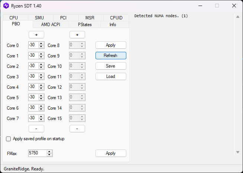Click the log panel scroll down arrow
The width and height of the screenshot is (243, 173).
[238, 152]
